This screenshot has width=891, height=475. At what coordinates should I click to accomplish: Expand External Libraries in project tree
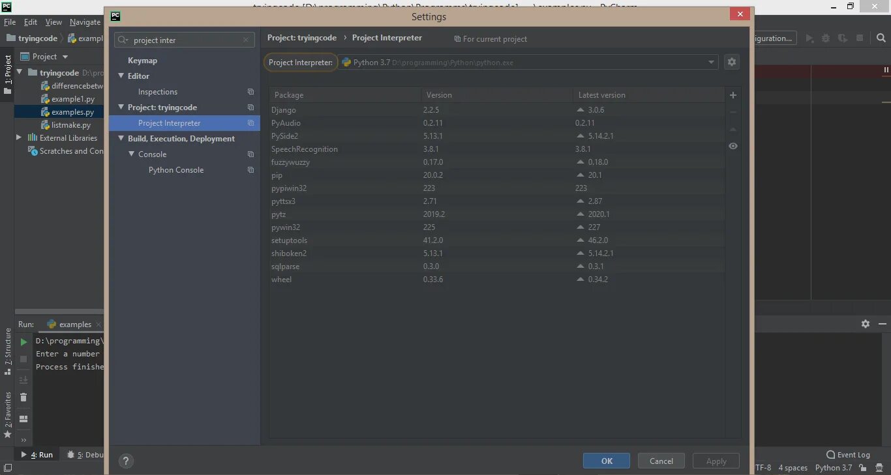pos(19,137)
